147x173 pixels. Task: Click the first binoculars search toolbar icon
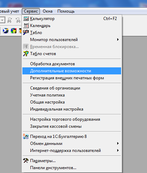click(x=9, y=20)
